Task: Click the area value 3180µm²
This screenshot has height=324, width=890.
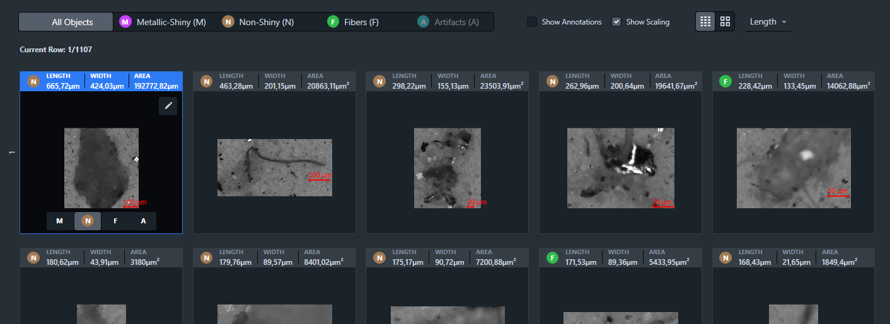Action: [144, 262]
